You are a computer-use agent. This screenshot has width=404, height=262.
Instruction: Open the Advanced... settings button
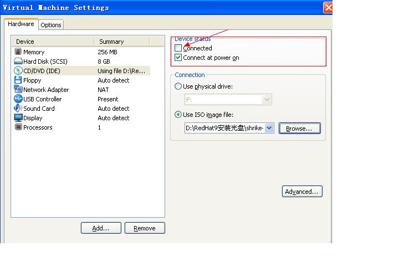coord(302,192)
